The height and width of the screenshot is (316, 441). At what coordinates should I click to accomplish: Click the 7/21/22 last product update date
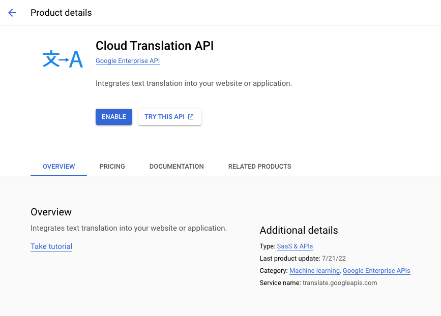tap(334, 259)
